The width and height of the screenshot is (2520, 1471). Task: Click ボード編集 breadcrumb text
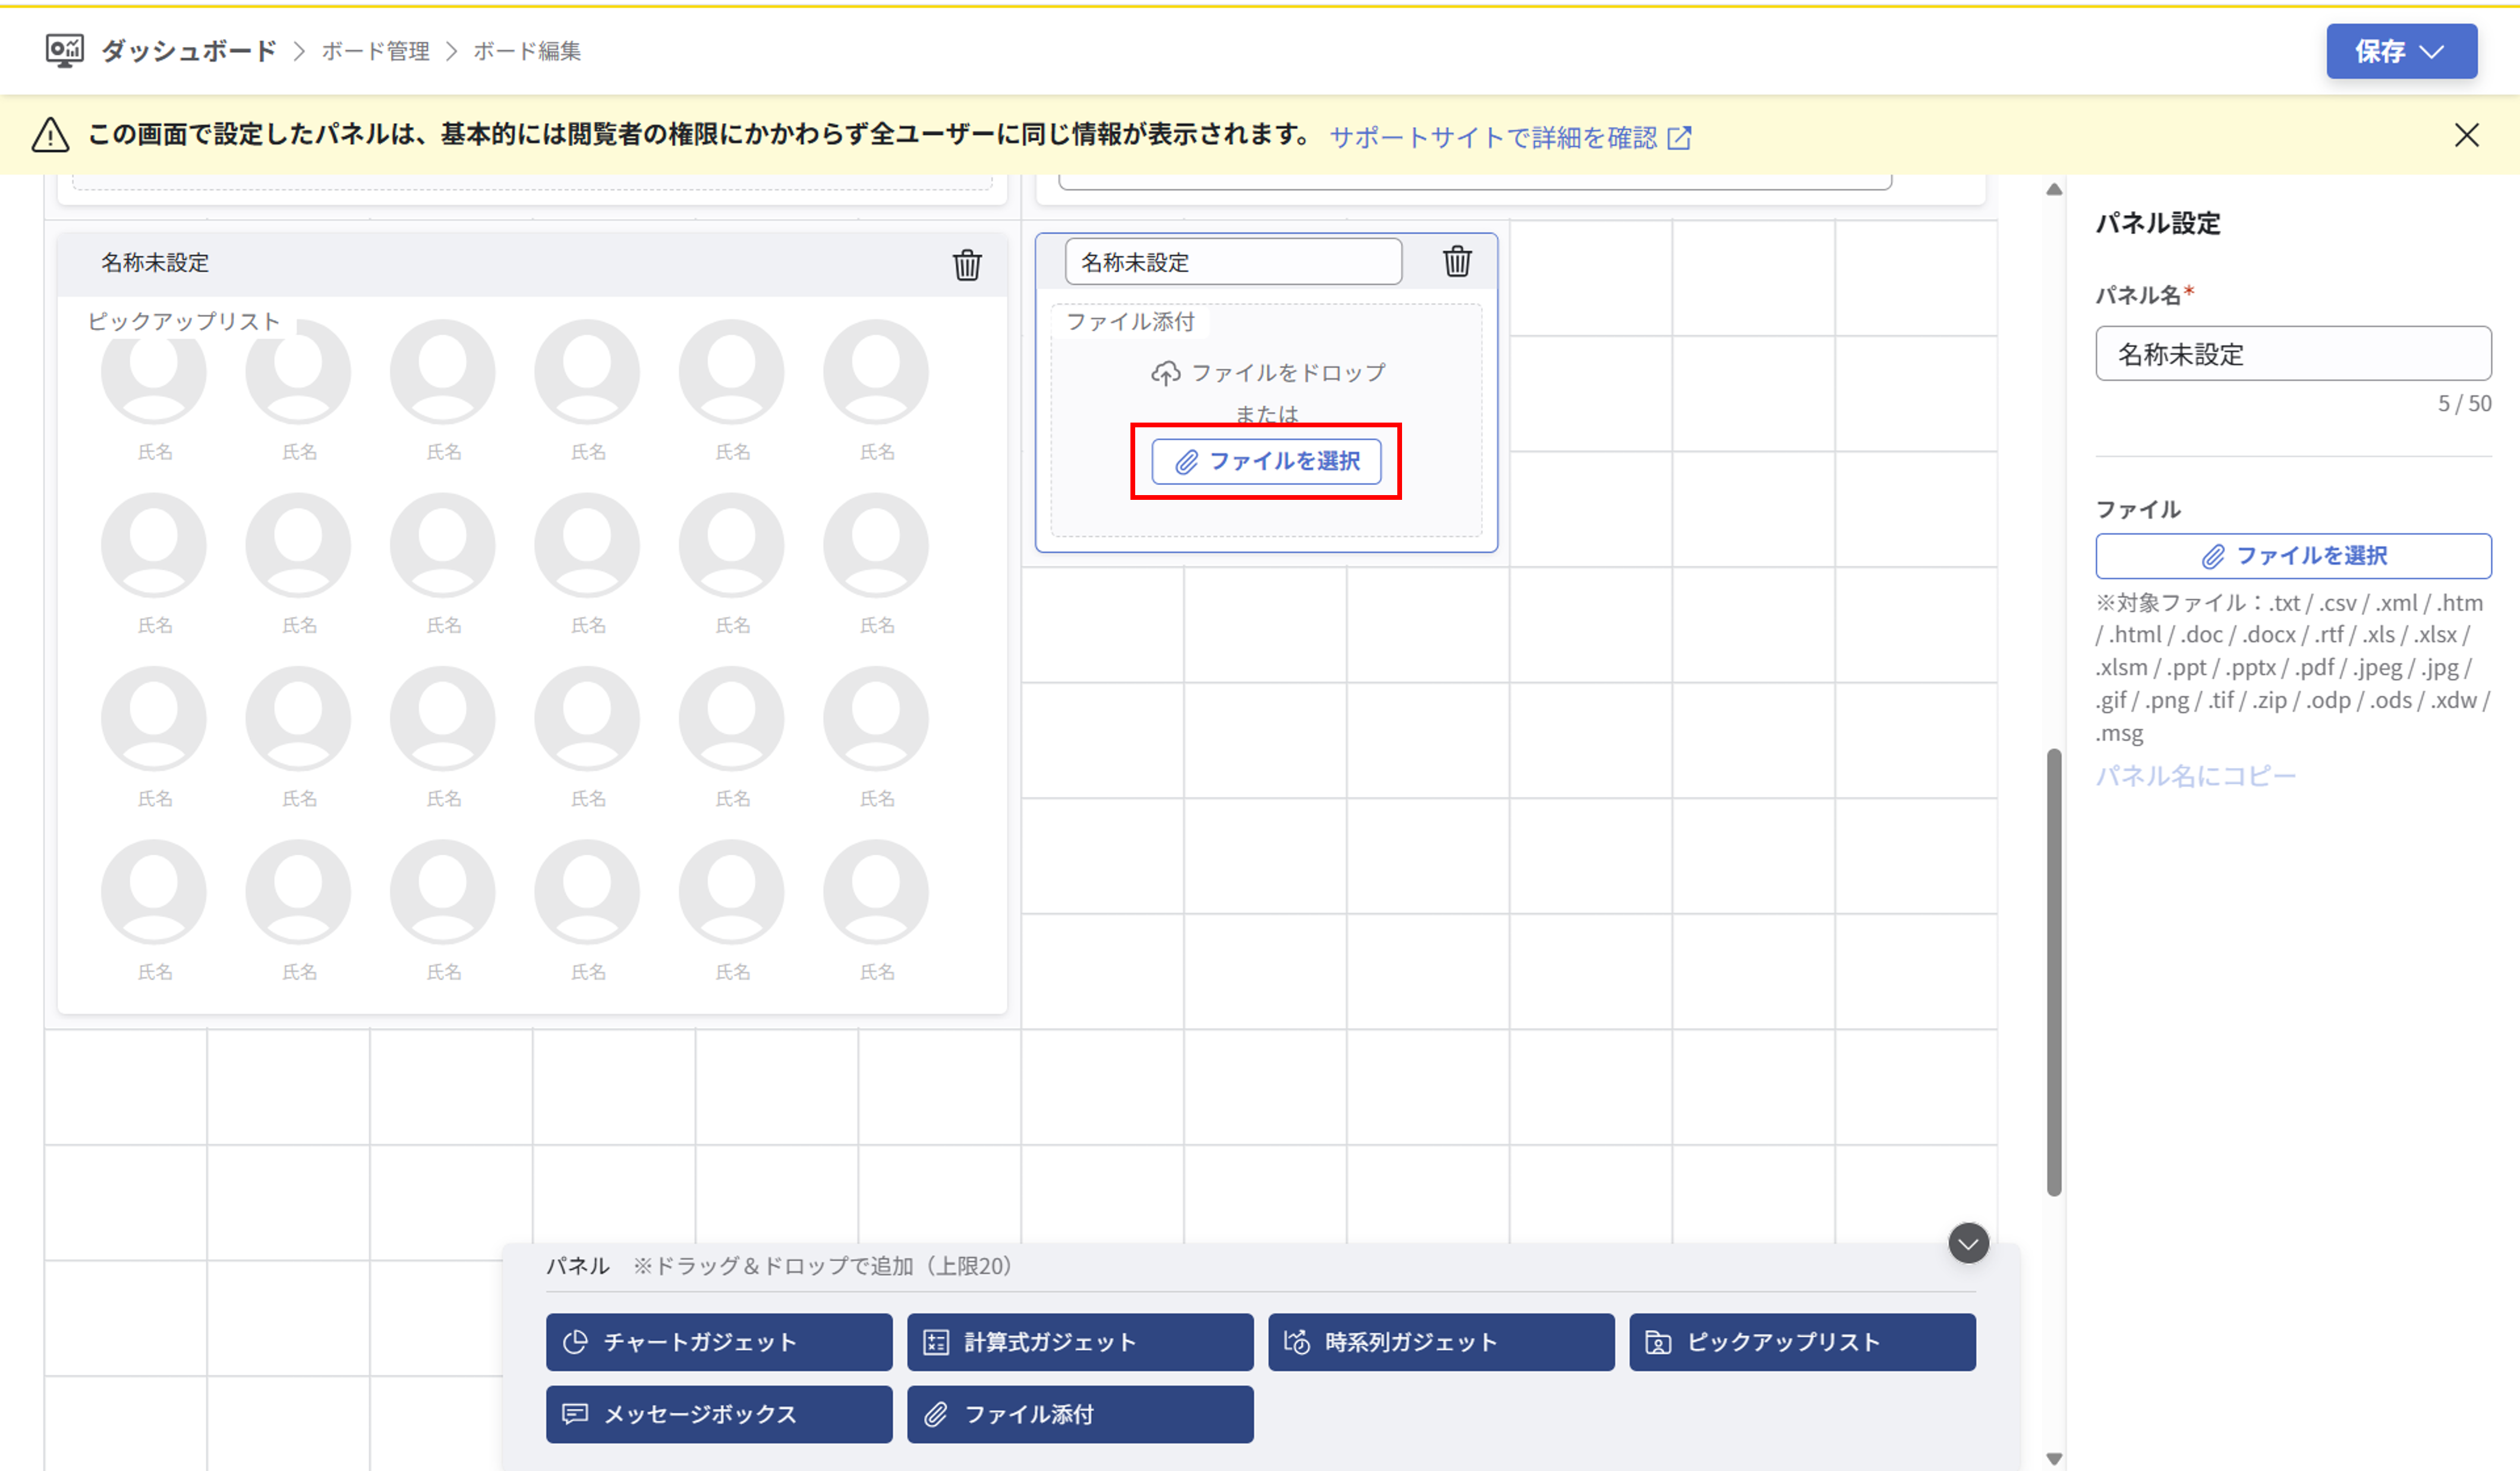527,51
